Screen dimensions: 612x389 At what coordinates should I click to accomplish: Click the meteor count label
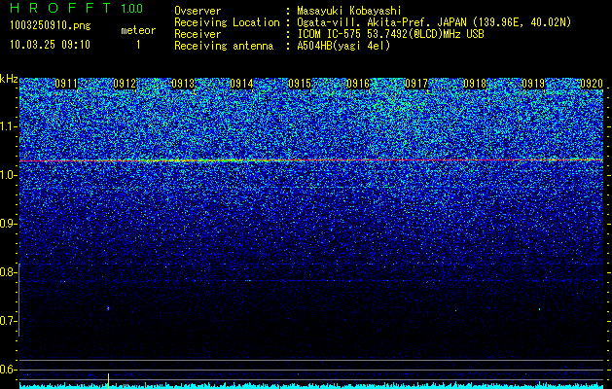(x=138, y=30)
